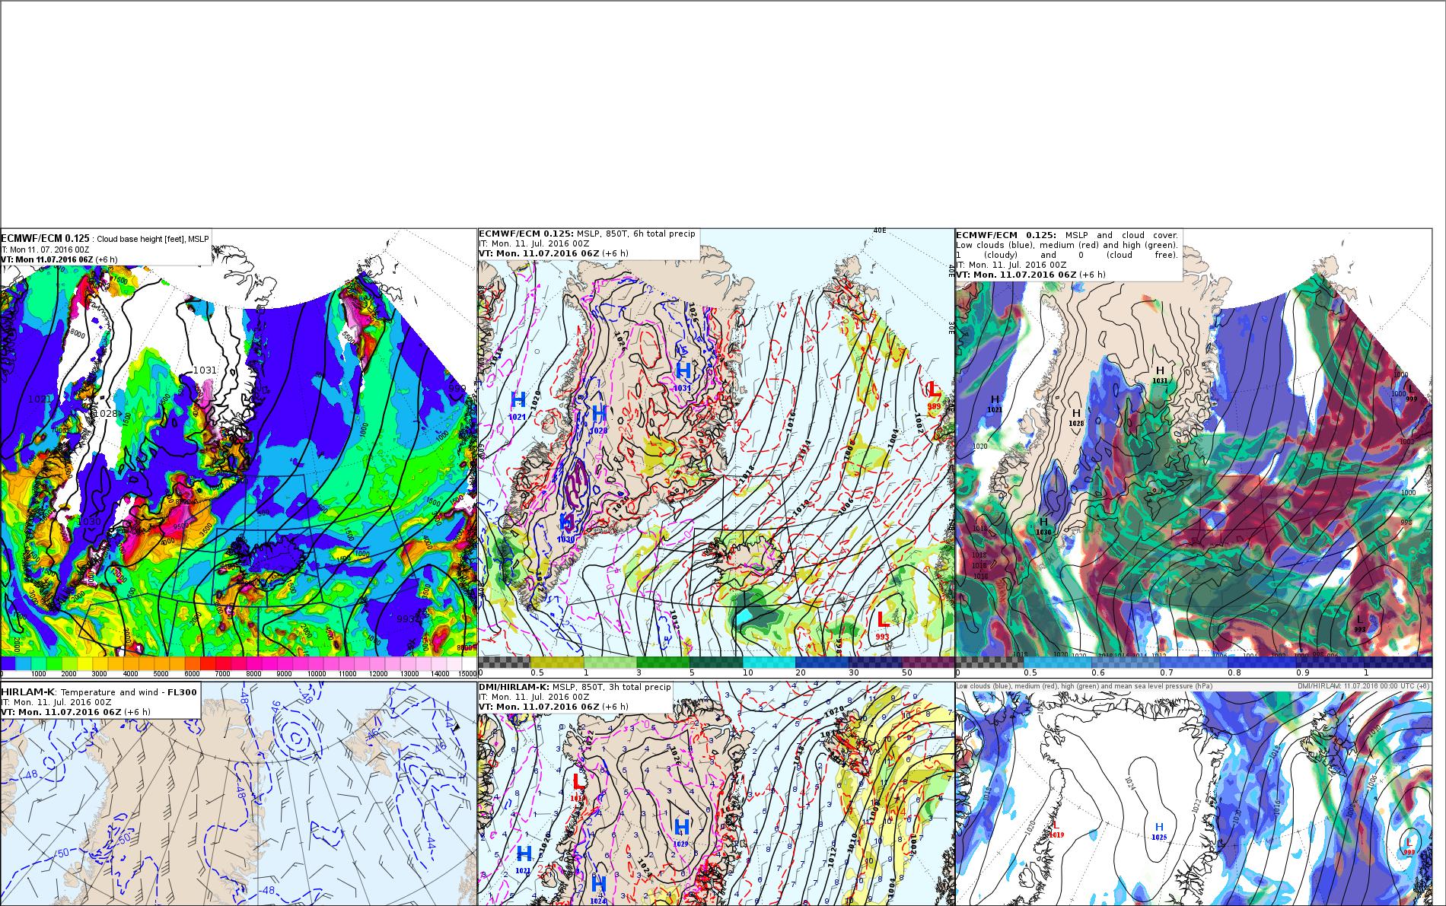This screenshot has height=906, width=1446.
Task: Click the blue H 1028 marker on ECMWF precip map
Action: (x=599, y=418)
